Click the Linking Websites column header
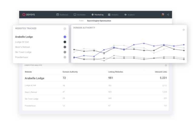Viewport: 193px width, 129px height. [115, 72]
